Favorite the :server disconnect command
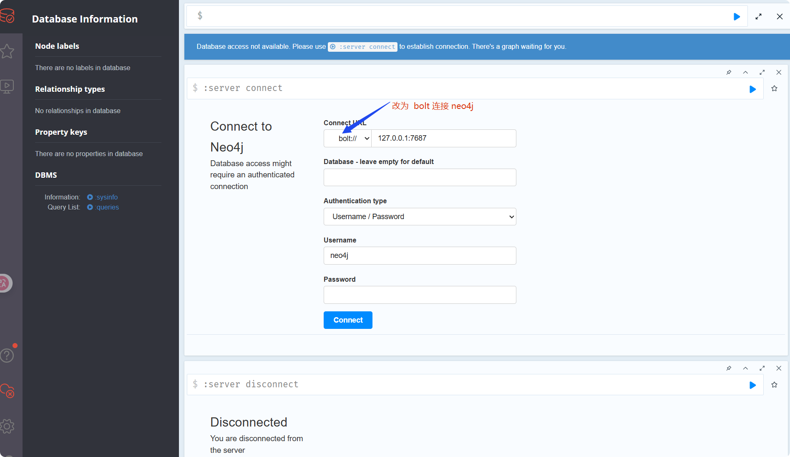 [x=775, y=385]
